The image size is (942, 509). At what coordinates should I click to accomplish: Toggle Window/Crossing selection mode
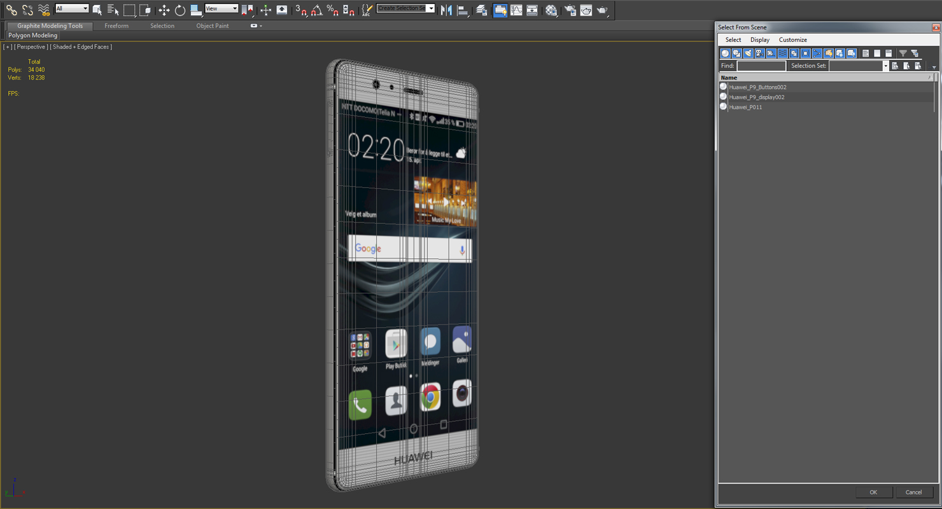coord(145,10)
